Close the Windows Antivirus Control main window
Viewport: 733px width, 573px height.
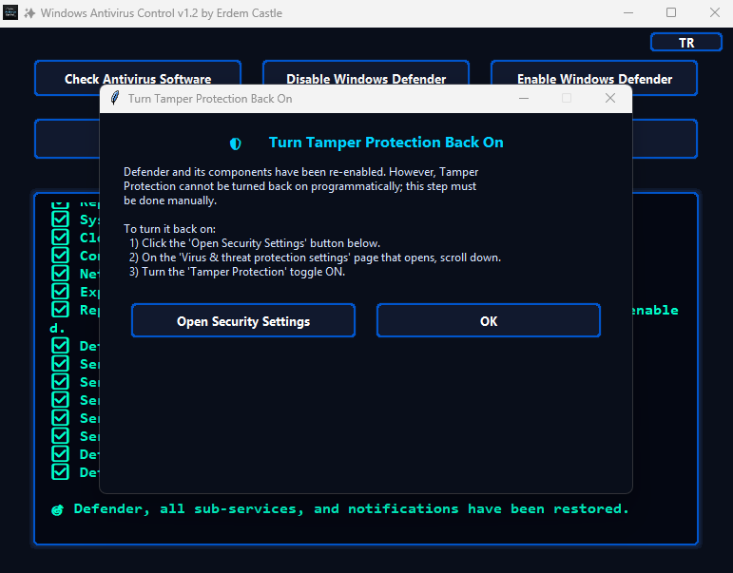tap(714, 12)
